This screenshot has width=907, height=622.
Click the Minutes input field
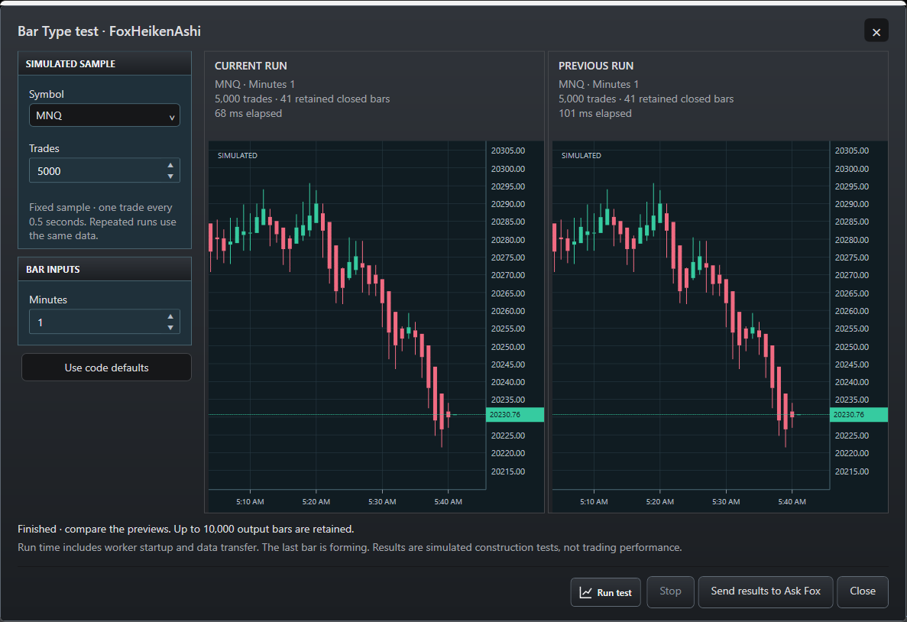[x=105, y=322]
